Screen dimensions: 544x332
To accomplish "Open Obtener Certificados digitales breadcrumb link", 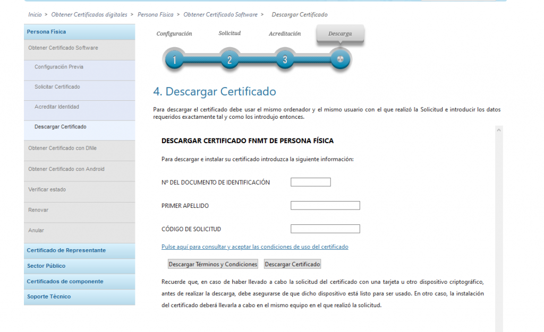I will (89, 14).
